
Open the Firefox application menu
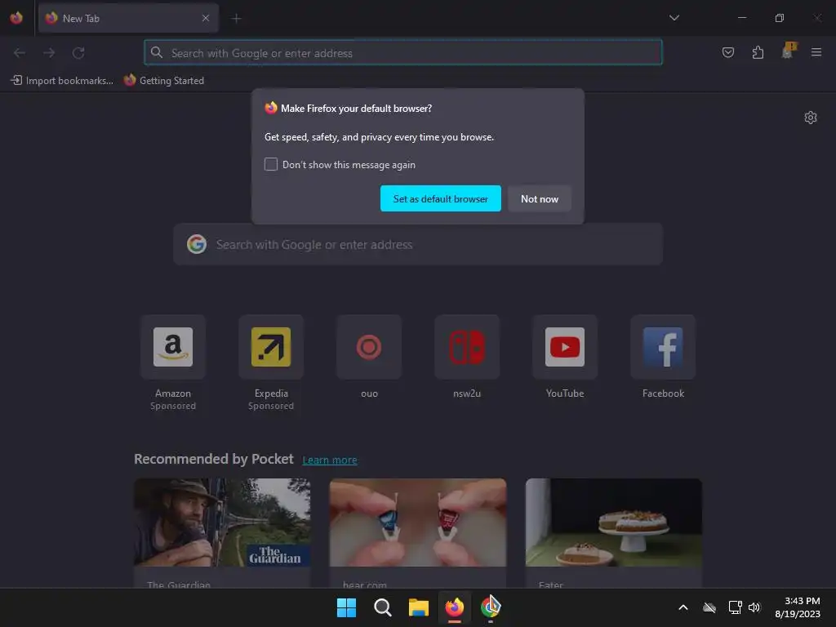click(x=816, y=52)
